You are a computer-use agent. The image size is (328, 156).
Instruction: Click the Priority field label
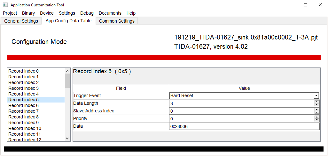80,118
